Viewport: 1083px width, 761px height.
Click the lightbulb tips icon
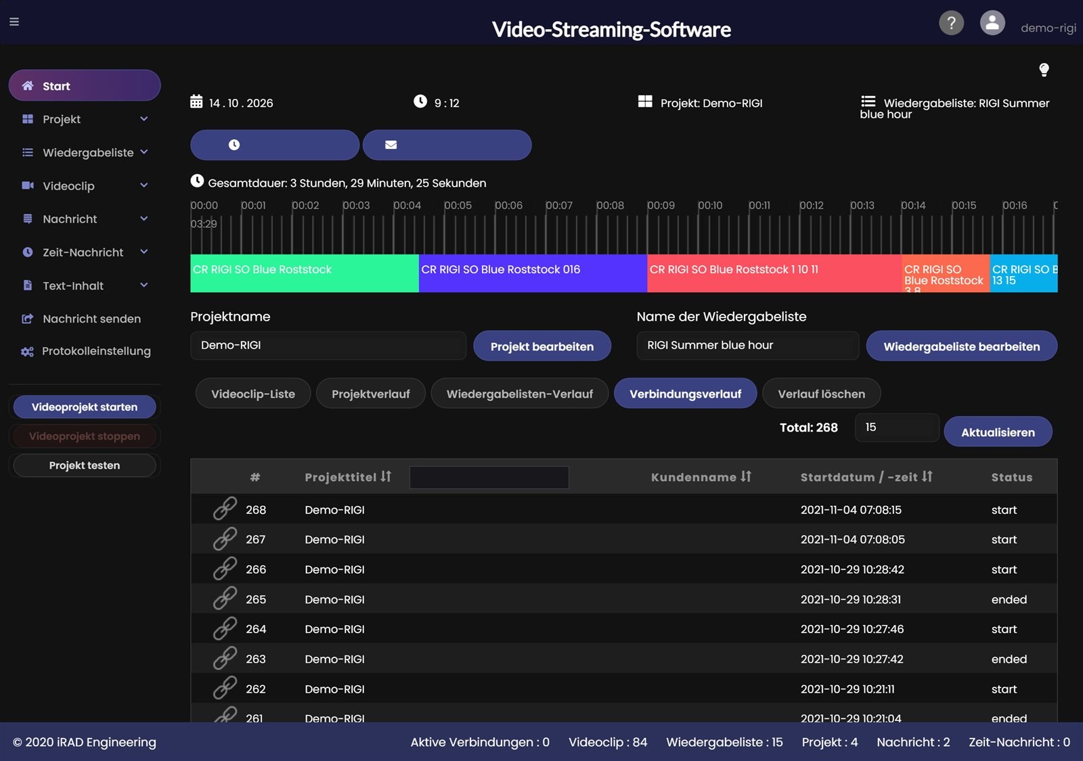coord(1044,70)
